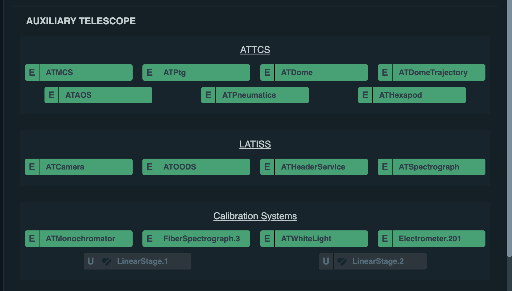Viewport: 512px width, 291px height.
Task: Open the ATTCS group link
Action: point(255,50)
